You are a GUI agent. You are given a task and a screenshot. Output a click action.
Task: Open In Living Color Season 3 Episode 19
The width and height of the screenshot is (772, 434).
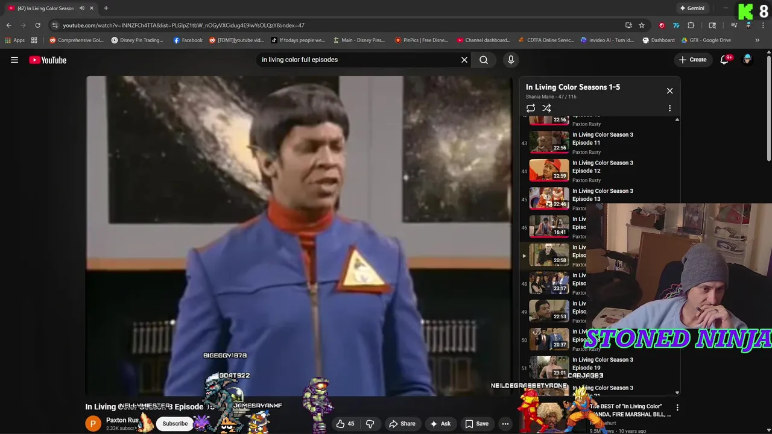coord(603,363)
